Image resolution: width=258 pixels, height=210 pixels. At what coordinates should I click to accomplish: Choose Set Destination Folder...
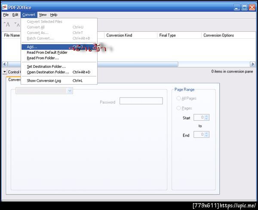[x=59, y=67]
